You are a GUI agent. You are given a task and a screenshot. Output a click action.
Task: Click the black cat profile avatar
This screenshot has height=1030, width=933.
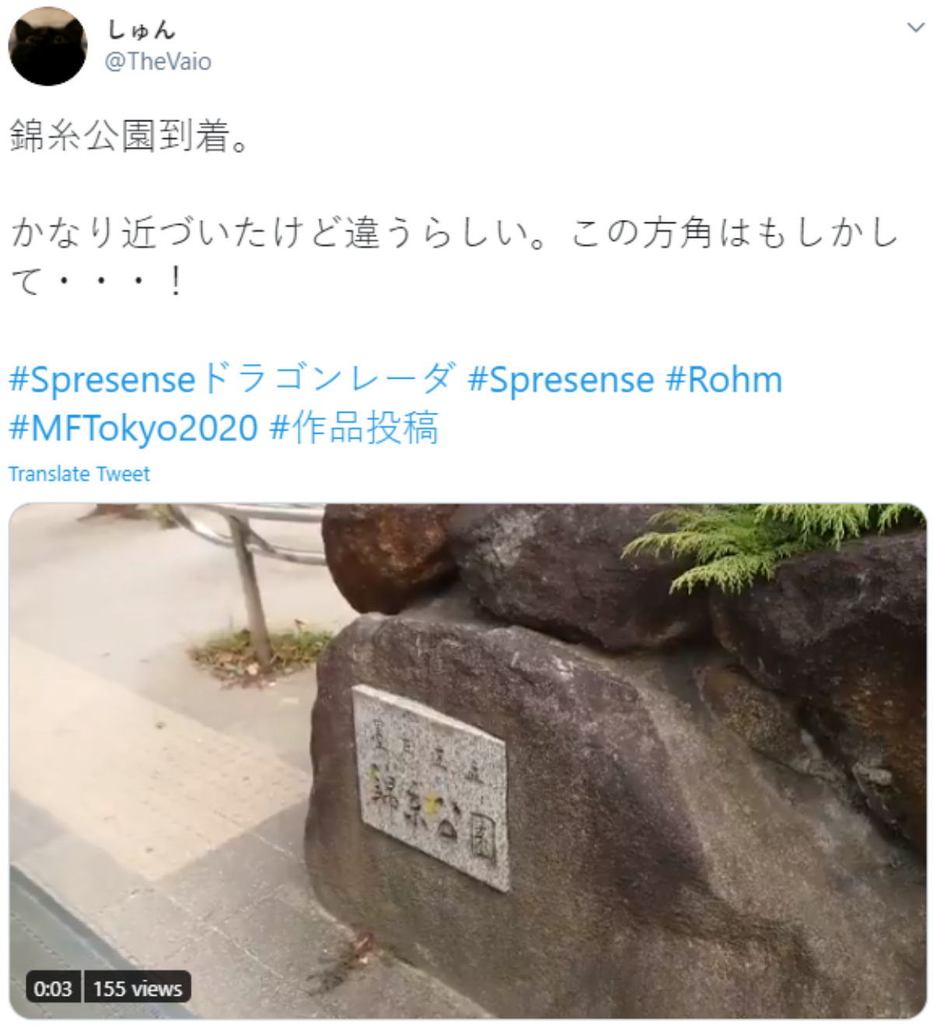point(47,47)
